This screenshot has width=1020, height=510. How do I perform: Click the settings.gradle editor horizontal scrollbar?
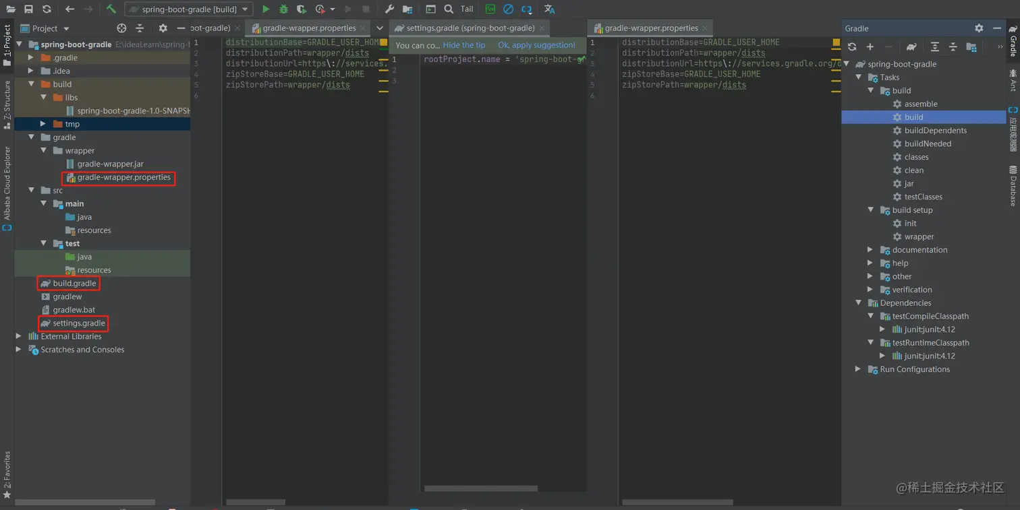pyautogui.click(x=481, y=488)
